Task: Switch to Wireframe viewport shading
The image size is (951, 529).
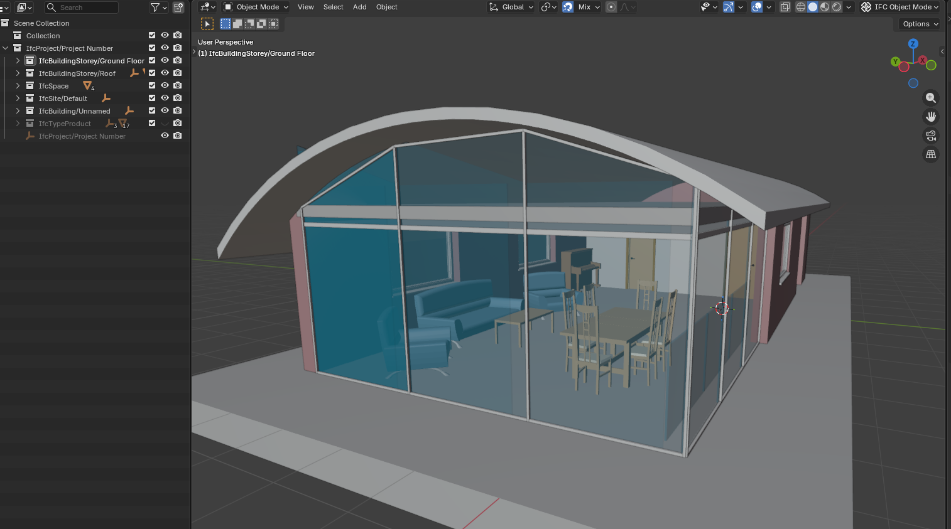Action: coord(800,7)
